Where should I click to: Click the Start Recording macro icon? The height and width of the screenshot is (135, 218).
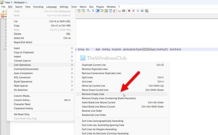[x=128, y=11]
